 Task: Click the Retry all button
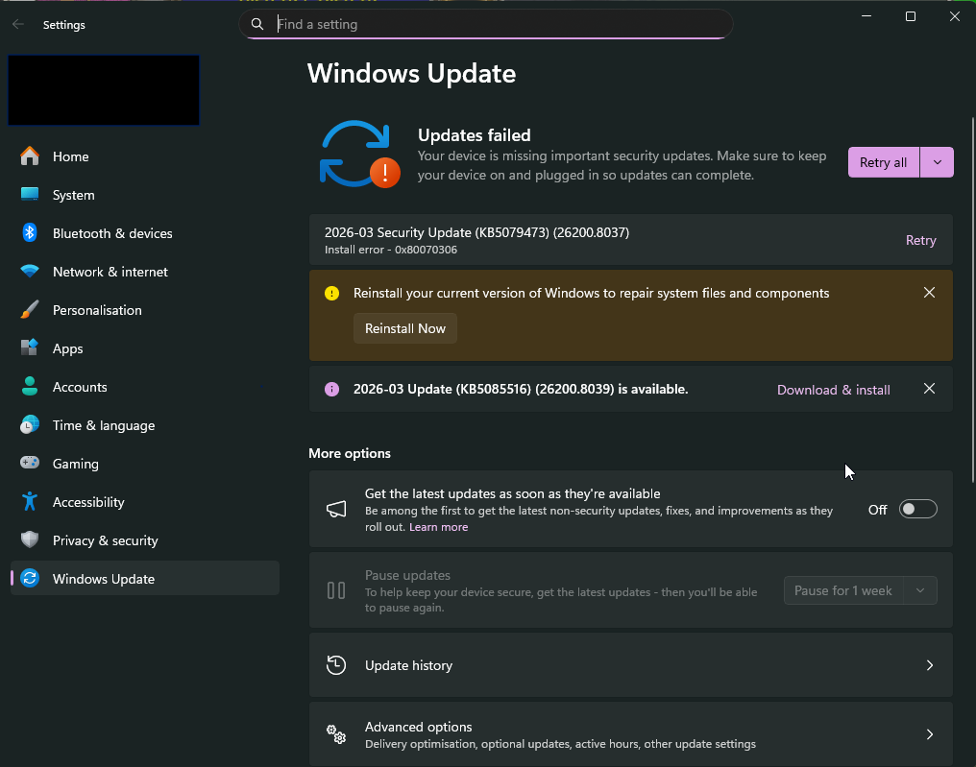point(883,162)
